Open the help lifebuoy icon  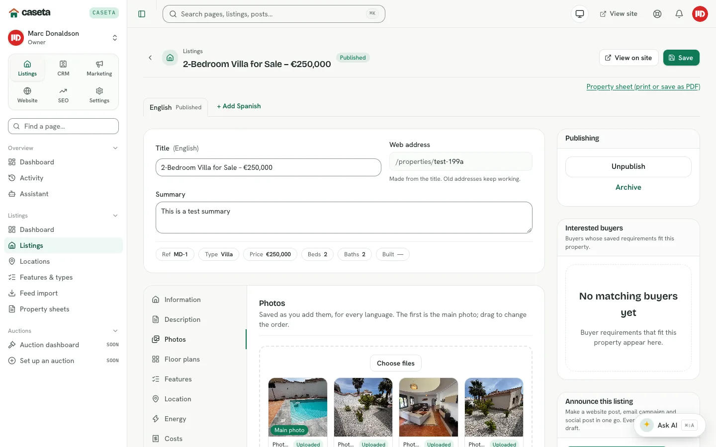pyautogui.click(x=657, y=14)
